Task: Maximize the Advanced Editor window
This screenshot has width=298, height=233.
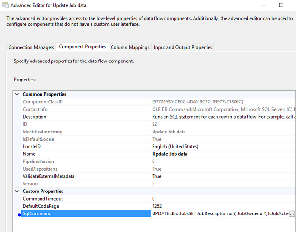Action: (x=281, y=5)
